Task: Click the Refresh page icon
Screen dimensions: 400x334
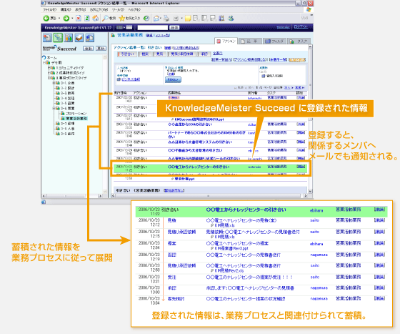Action: tap(87, 18)
